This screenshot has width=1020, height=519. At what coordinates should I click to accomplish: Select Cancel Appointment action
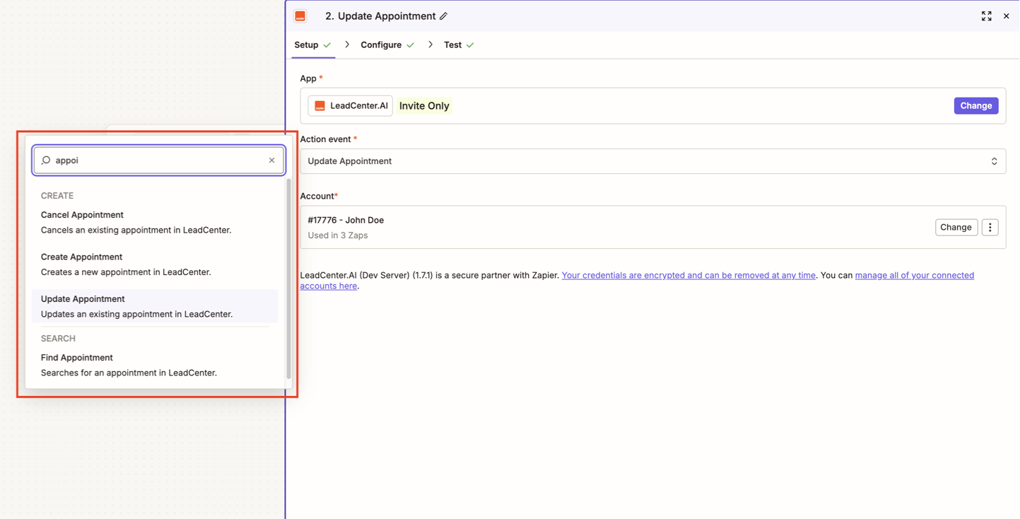point(154,222)
